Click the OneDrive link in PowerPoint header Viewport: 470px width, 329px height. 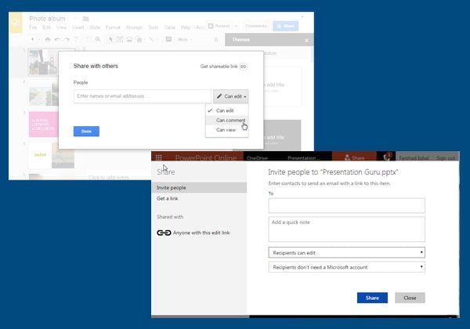[257, 158]
